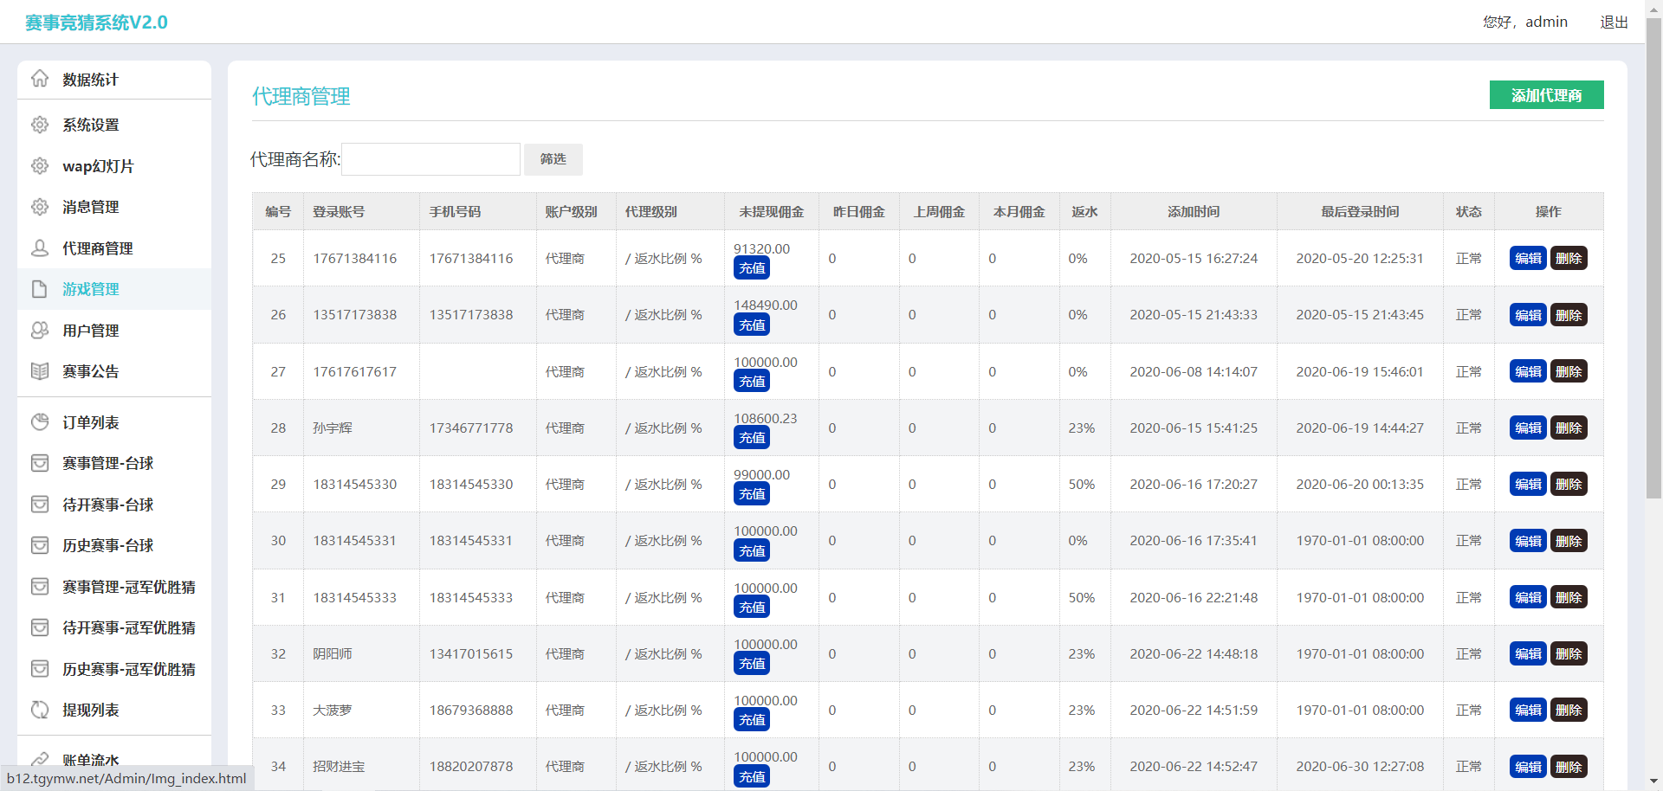The height and width of the screenshot is (791, 1663).
Task: Click 充值 for agent number 25
Action: coord(752,268)
